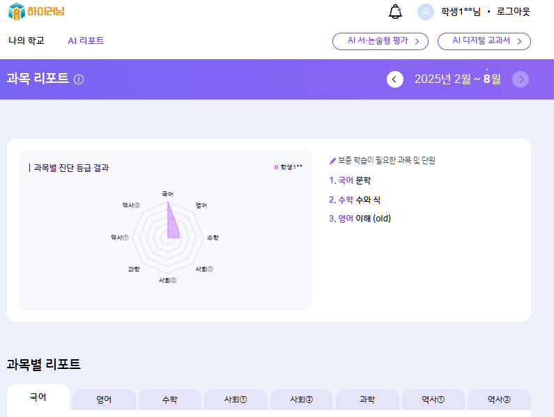
Task: Open the 국어 문학 recommended unit
Action: point(355,180)
